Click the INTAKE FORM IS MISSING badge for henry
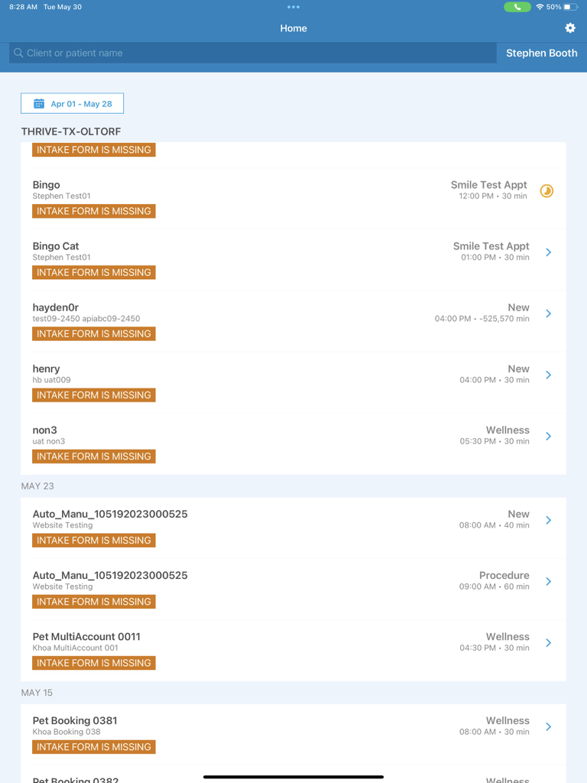This screenshot has height=783, width=587. coord(93,395)
